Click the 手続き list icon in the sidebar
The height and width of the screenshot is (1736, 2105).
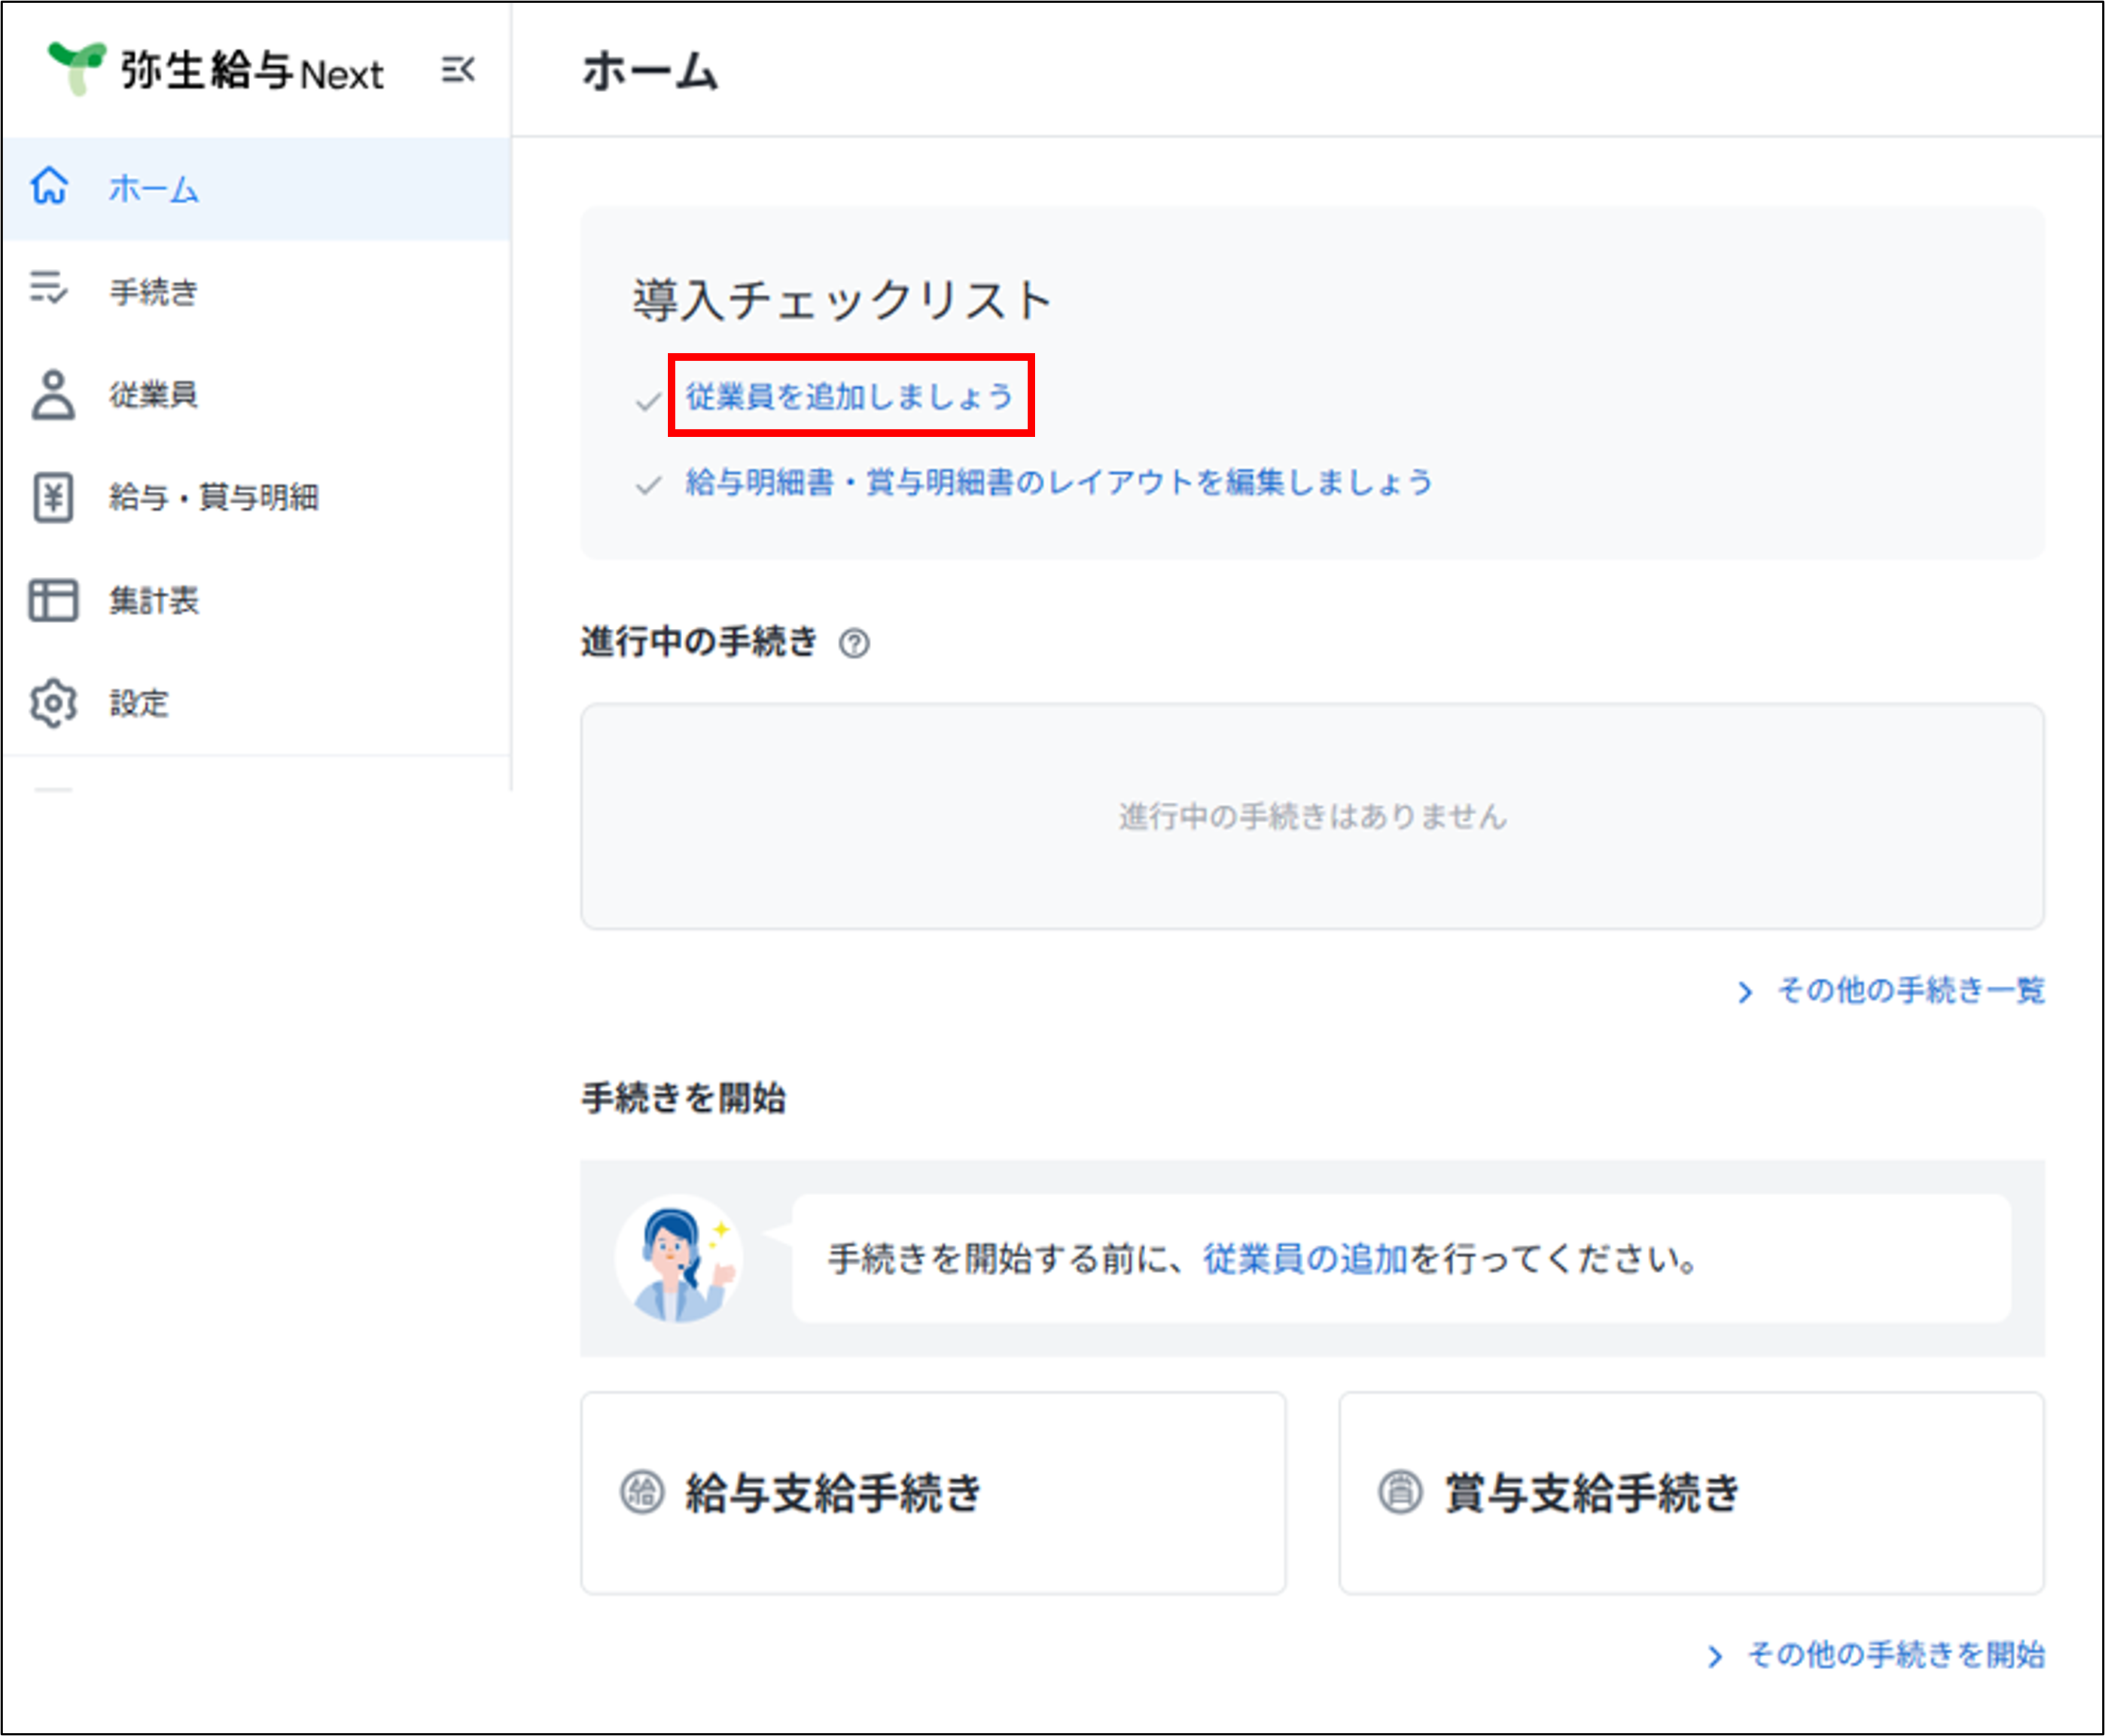[49, 288]
